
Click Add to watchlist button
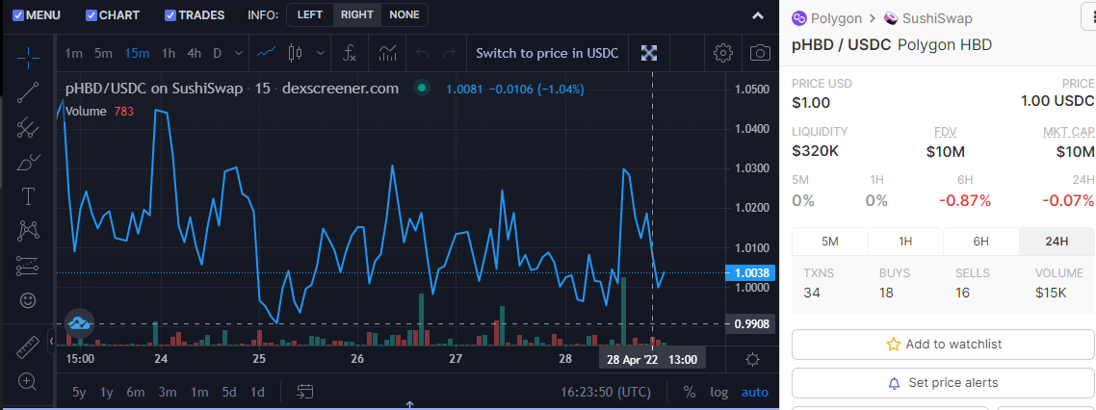pyautogui.click(x=944, y=345)
